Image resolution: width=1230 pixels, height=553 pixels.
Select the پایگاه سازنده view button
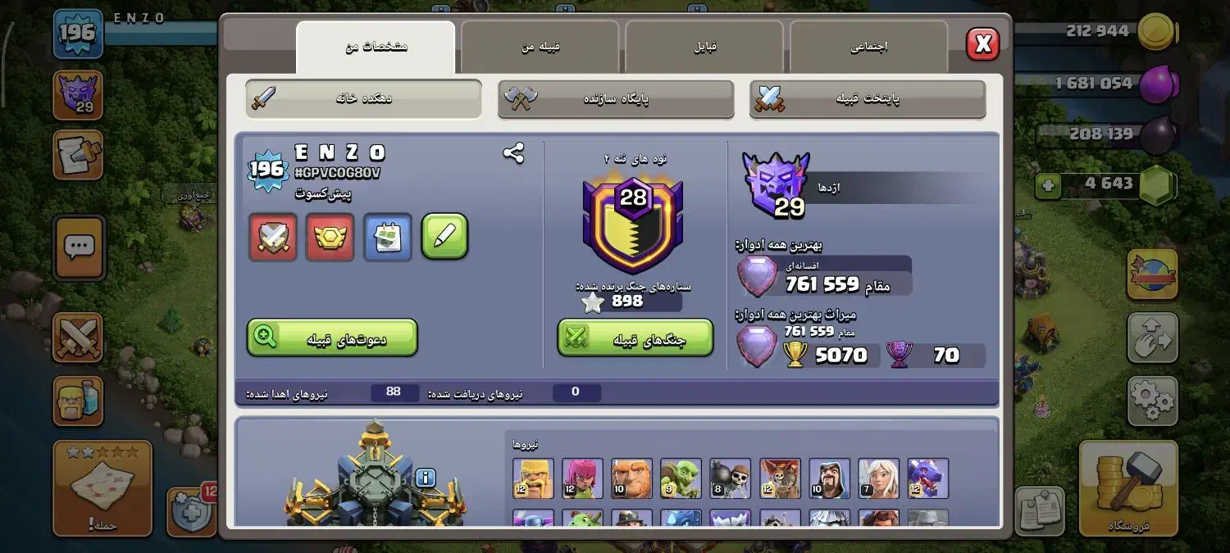tap(616, 99)
